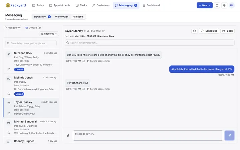The width and height of the screenshot is (240, 150).
Task: Click the sent message "Absolutely, I've added that"
Action: point(202,69)
